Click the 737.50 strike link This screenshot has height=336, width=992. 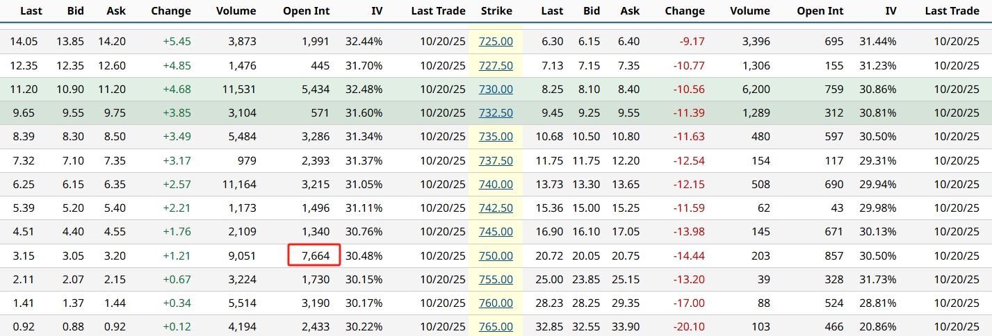click(496, 161)
